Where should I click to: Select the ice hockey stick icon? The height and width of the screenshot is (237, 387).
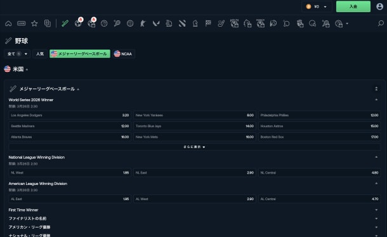221,24
